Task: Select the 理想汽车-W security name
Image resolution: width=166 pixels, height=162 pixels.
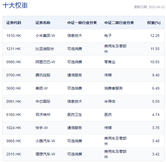Action: pos(45,154)
